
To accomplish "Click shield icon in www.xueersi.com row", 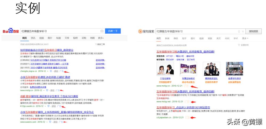I will (50, 122).
